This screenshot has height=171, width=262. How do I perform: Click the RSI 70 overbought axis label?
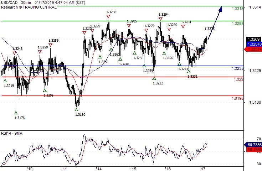[259, 139]
